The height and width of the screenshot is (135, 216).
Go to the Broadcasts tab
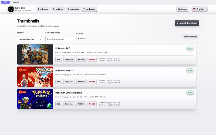pyautogui.click(x=73, y=9)
